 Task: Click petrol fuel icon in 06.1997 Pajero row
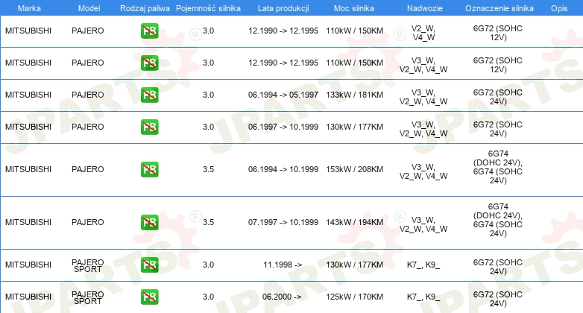(x=149, y=127)
